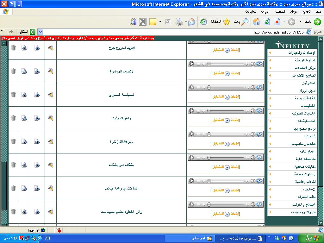The image size is (324, 243).
Task: Click seek slider of 'ماعمرك وفيت' media player
Action: point(226,111)
